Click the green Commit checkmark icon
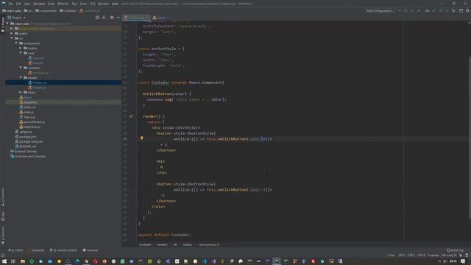 click(440, 10)
